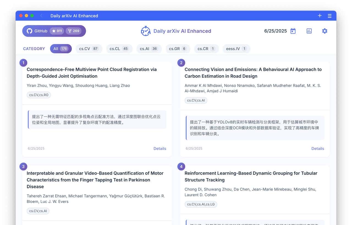The height and width of the screenshot is (225, 352).
Task: Show only cs.AI papers
Action: (149, 49)
